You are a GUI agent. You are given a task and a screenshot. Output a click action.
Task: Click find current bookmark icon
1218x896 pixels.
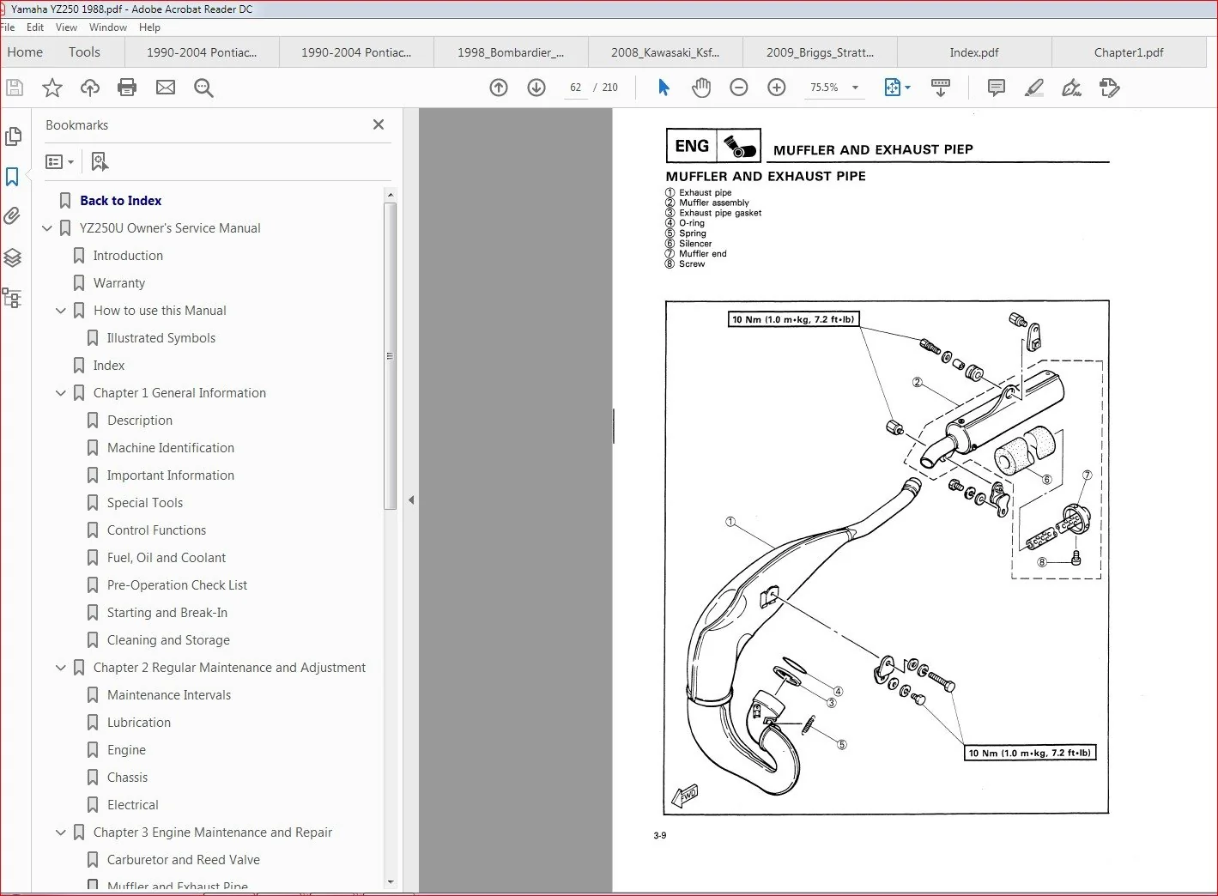click(100, 161)
